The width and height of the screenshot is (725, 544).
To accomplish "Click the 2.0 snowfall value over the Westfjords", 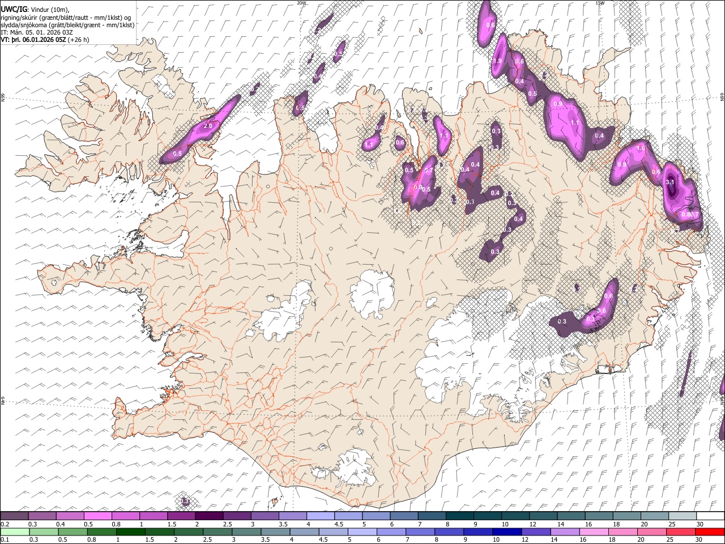I will (207, 126).
